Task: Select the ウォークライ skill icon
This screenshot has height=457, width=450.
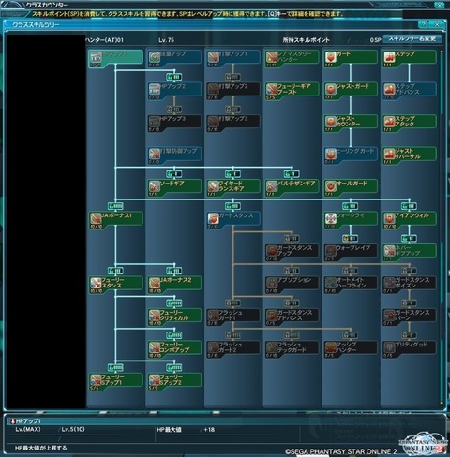Action: (331, 219)
